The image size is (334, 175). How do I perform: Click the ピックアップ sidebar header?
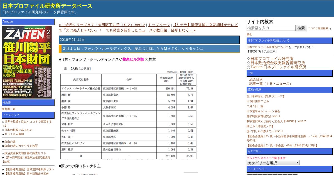pos(28,115)
